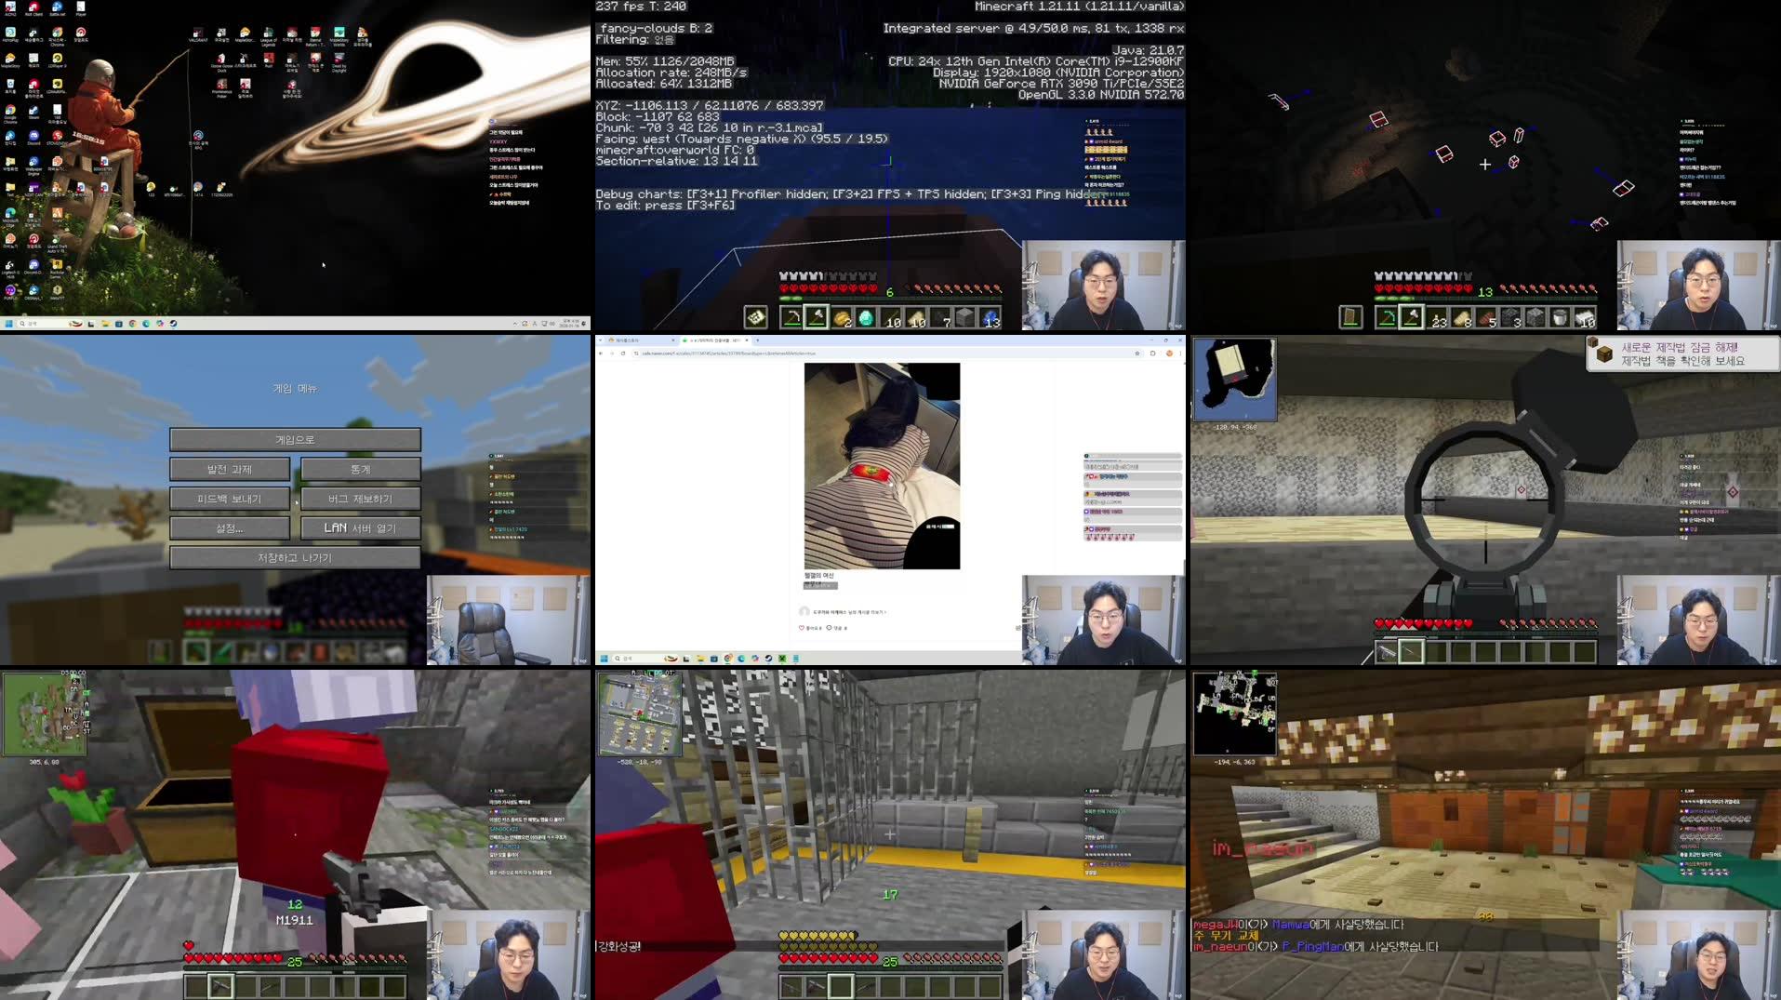Open Wallpaper Engine from the desktop
The image size is (1781, 1000).
tap(33, 161)
